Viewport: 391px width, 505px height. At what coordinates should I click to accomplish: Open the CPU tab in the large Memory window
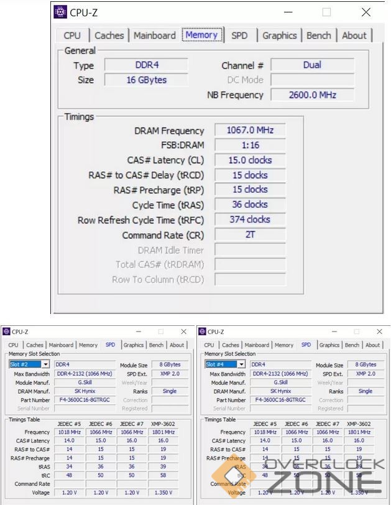tap(72, 35)
